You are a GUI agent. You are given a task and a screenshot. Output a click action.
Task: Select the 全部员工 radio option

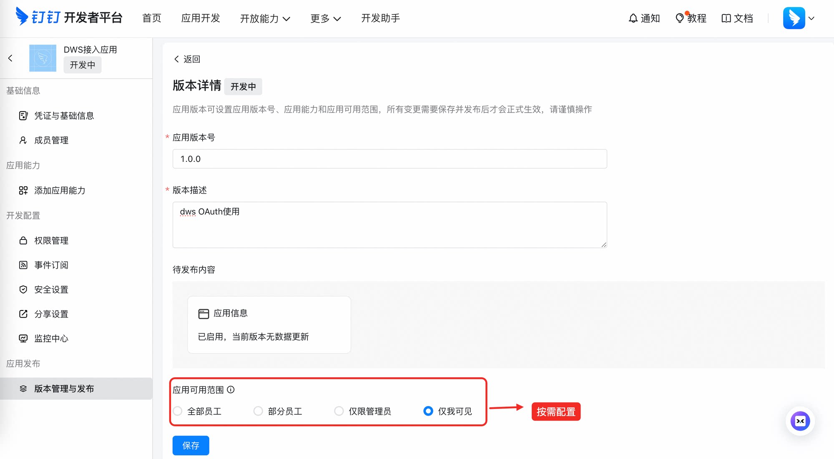[x=178, y=411]
